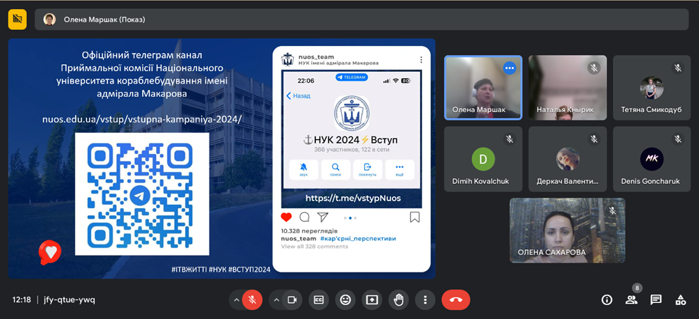This screenshot has height=319, width=699.
Task: Click the share paper-plane icon in post
Action: [x=323, y=217]
